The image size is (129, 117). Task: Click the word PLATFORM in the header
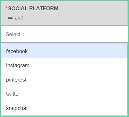[44, 8]
